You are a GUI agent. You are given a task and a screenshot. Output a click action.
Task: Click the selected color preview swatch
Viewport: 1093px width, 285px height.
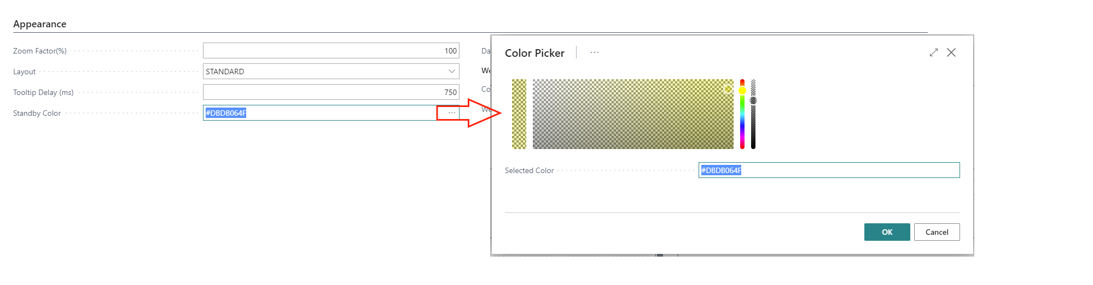[519, 114]
